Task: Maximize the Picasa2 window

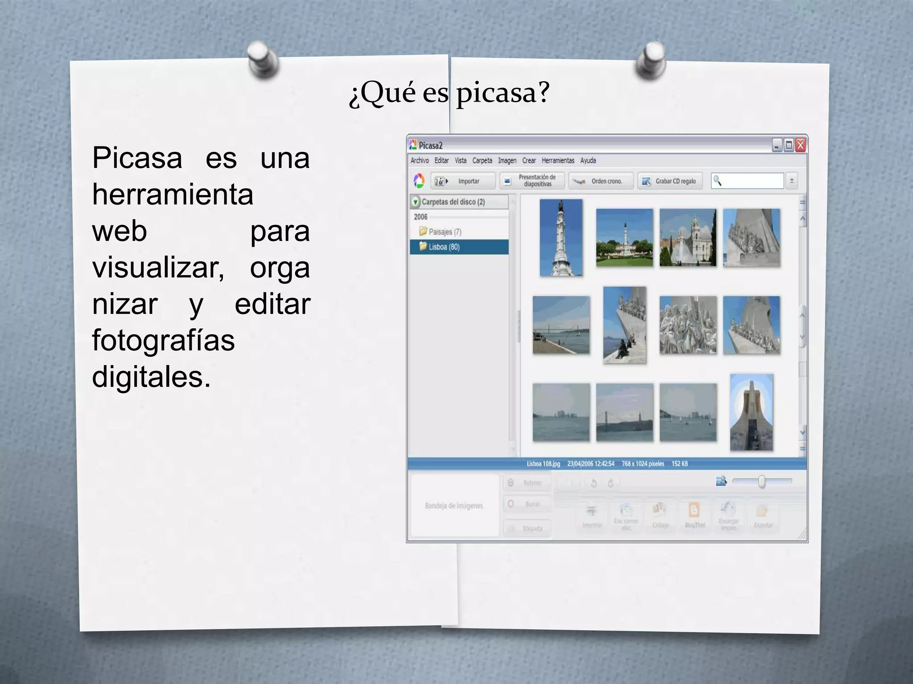Action: [x=789, y=145]
